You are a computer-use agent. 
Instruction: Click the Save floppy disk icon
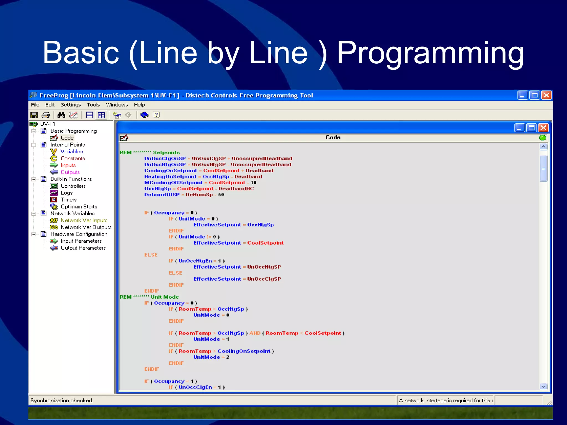34,115
